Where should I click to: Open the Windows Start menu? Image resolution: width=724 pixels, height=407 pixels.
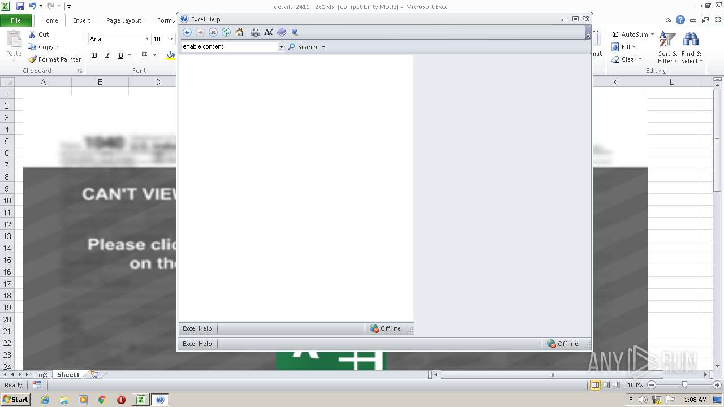(x=16, y=400)
